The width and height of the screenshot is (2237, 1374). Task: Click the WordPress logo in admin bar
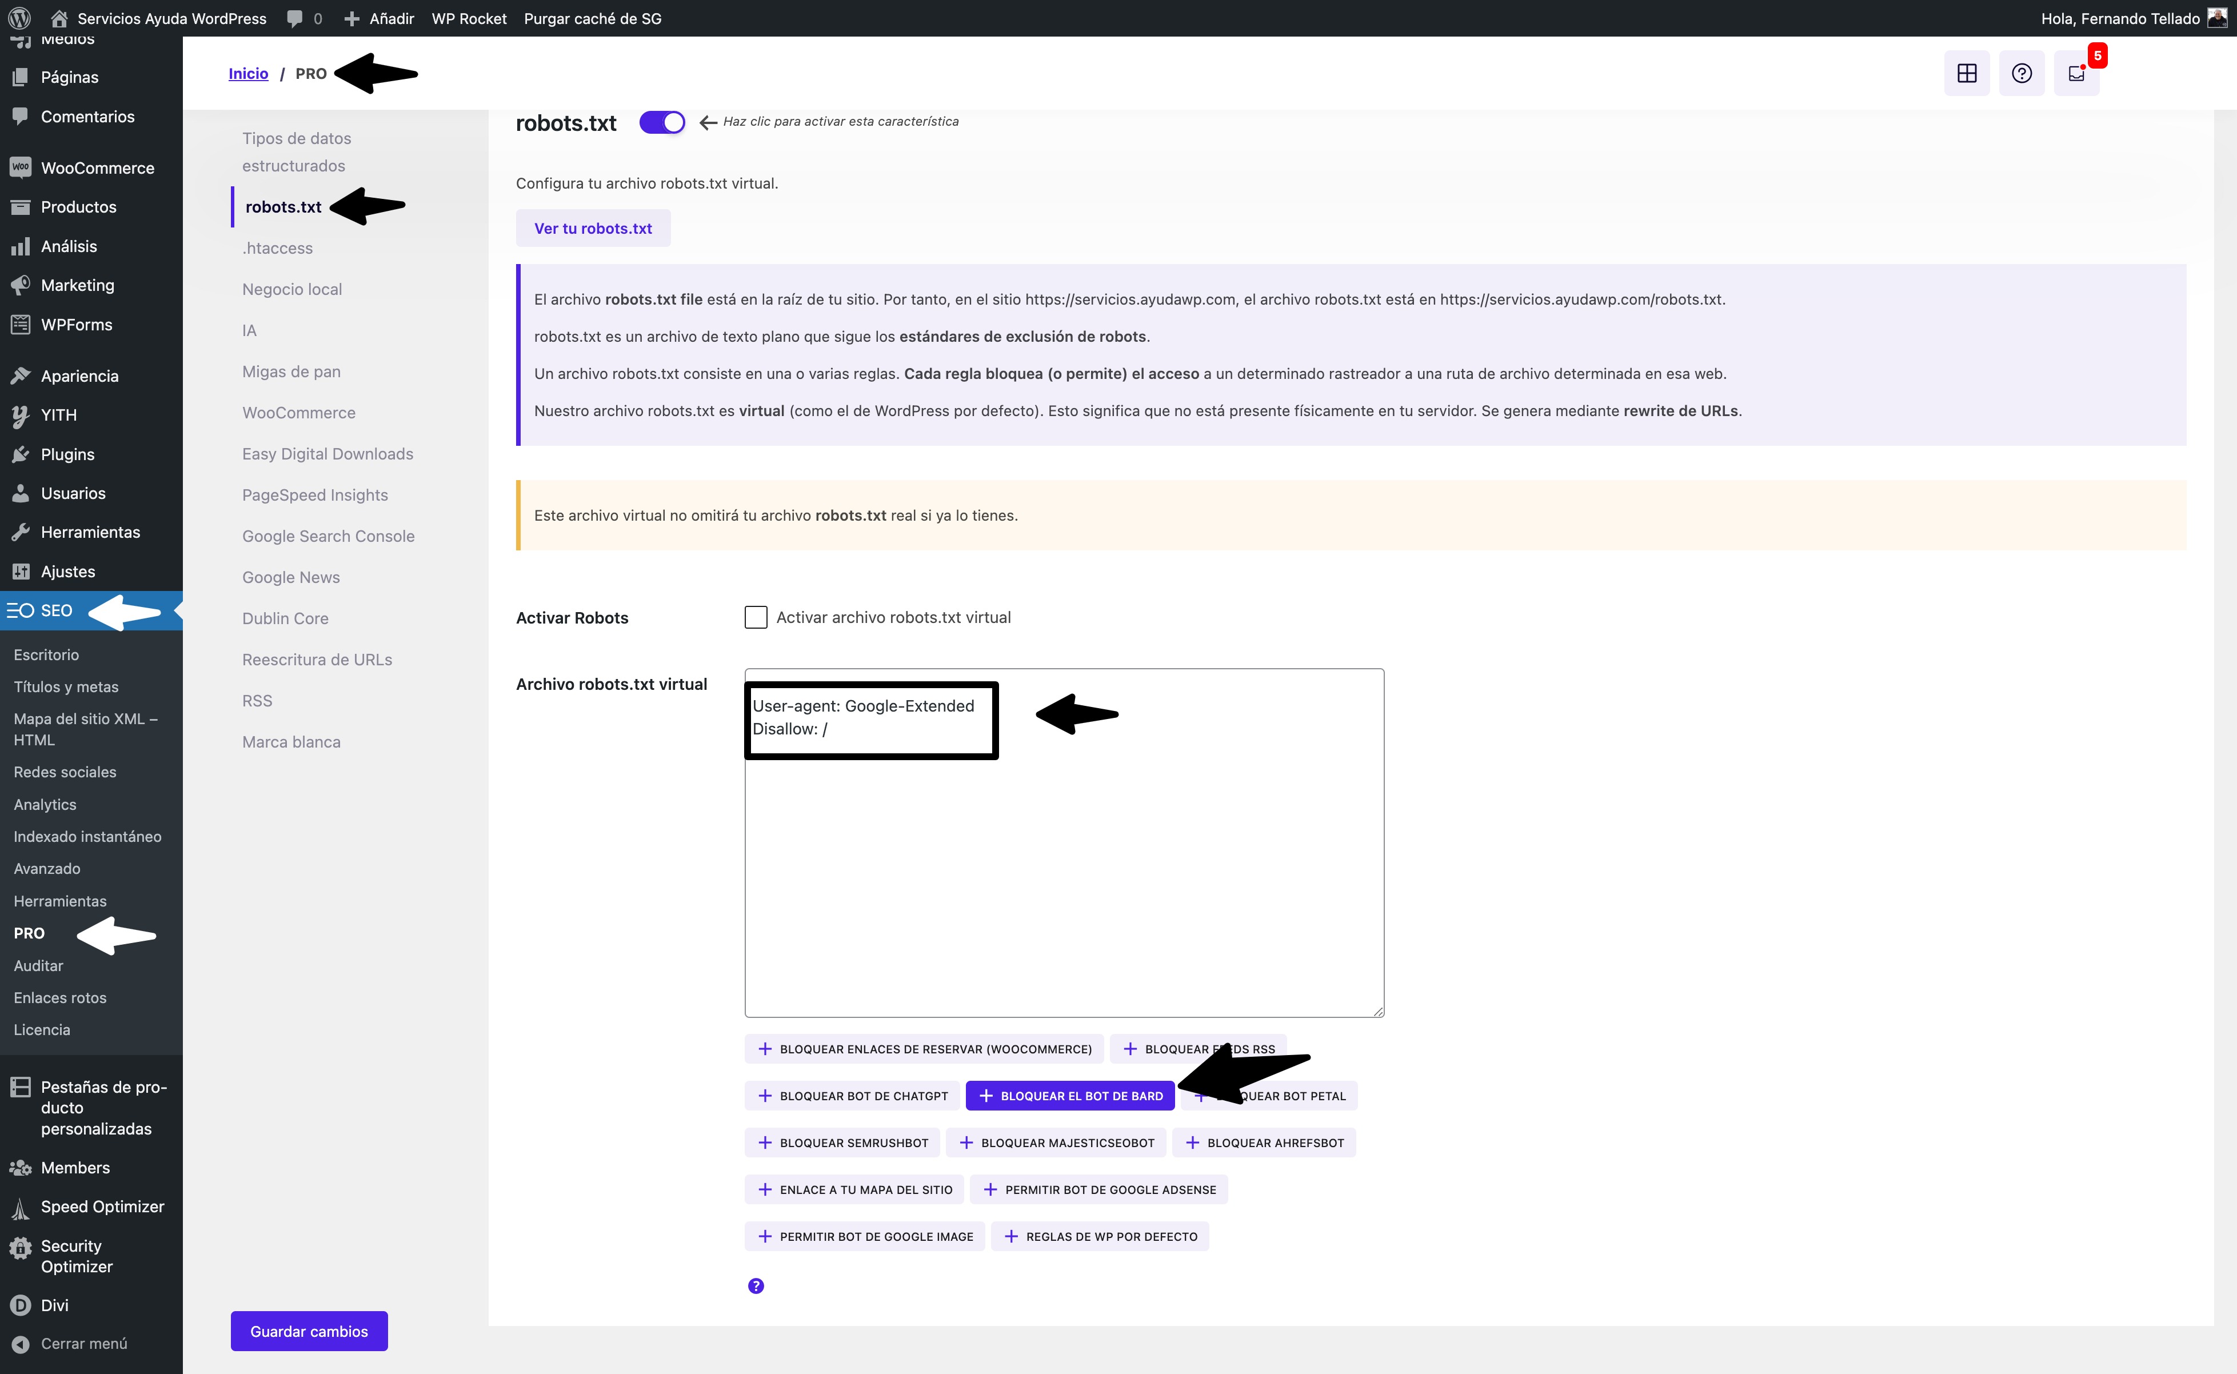(19, 18)
